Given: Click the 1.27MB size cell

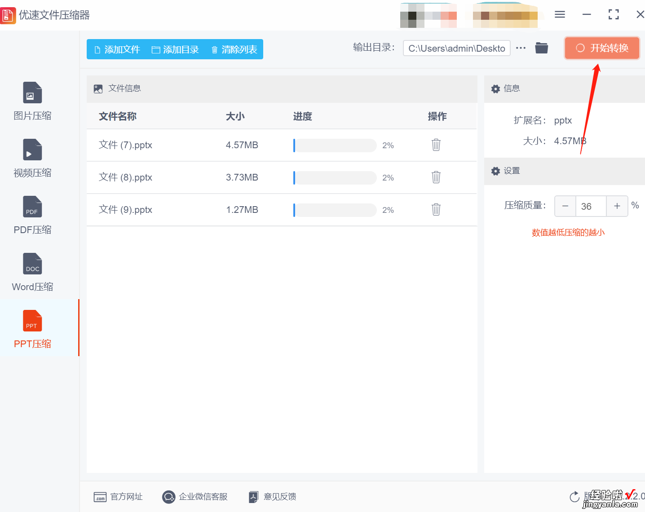Looking at the screenshot, I should click(242, 210).
